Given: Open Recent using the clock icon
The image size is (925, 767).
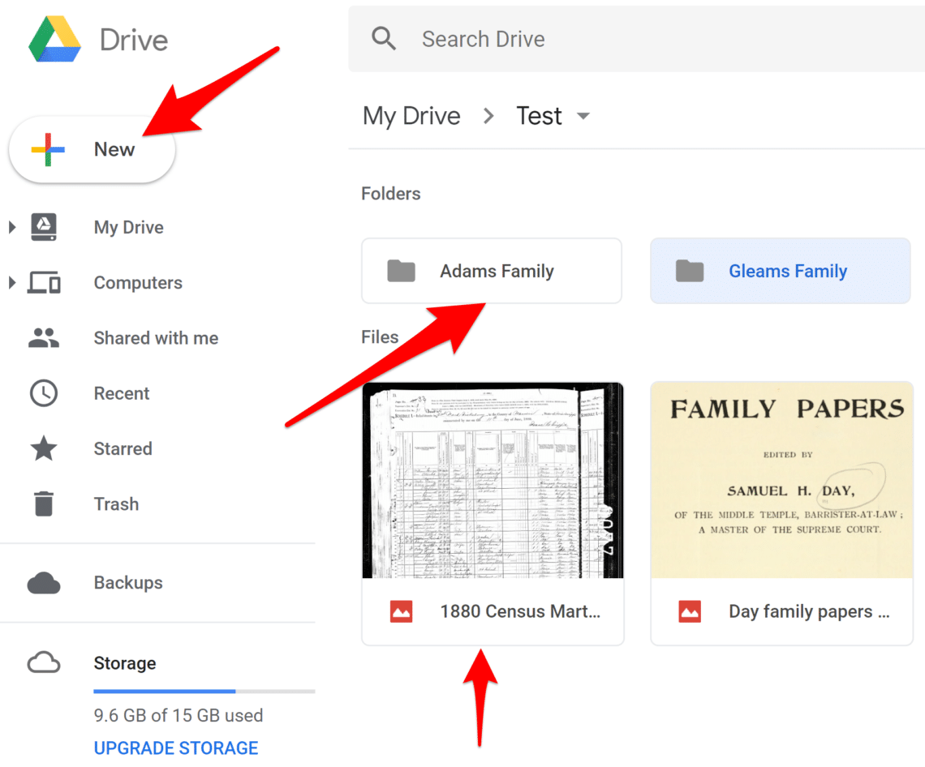Looking at the screenshot, I should pyautogui.click(x=43, y=393).
